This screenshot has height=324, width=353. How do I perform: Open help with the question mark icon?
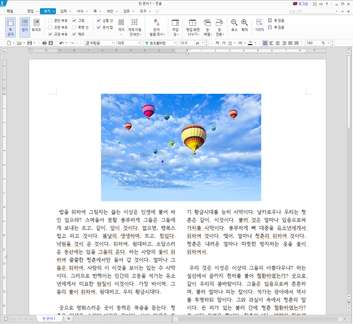pyautogui.click(x=327, y=4)
